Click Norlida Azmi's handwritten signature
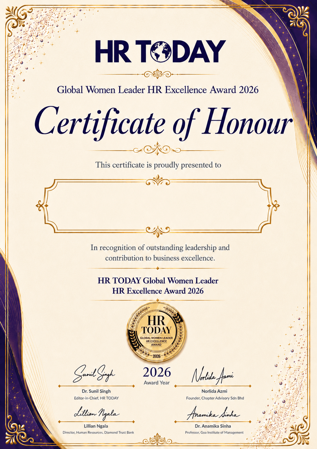The width and height of the screenshot is (317, 449). click(x=212, y=375)
